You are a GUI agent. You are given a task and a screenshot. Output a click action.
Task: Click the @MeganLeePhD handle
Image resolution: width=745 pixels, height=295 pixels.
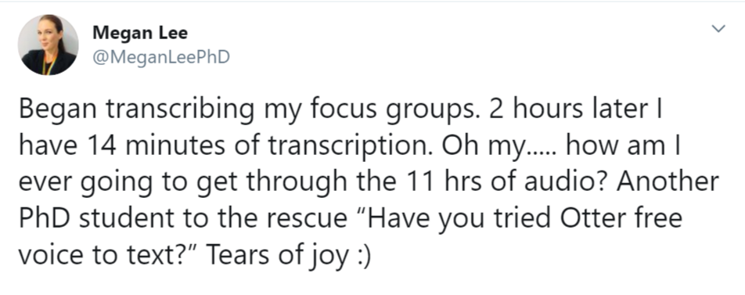click(x=161, y=57)
